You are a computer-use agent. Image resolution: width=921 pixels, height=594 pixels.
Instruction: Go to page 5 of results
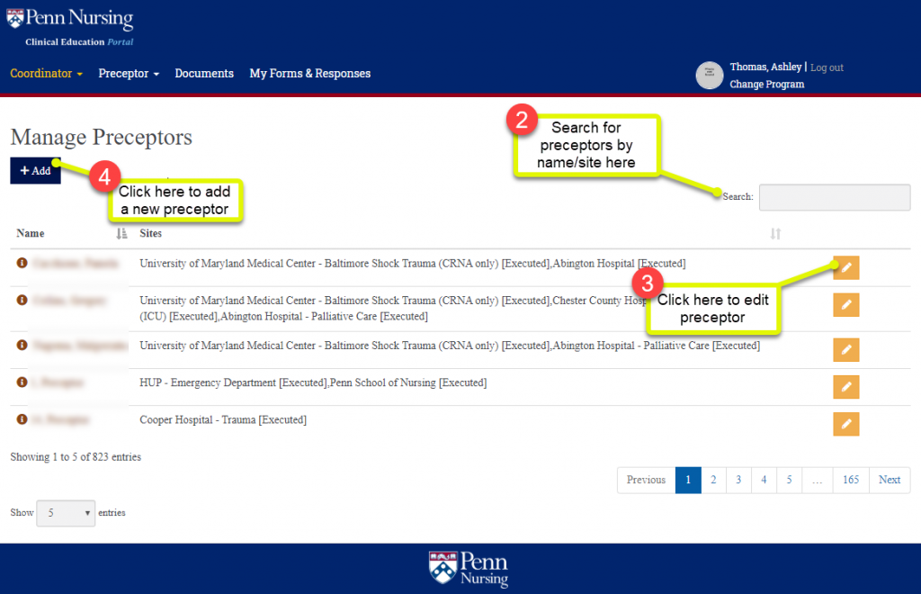[789, 480]
